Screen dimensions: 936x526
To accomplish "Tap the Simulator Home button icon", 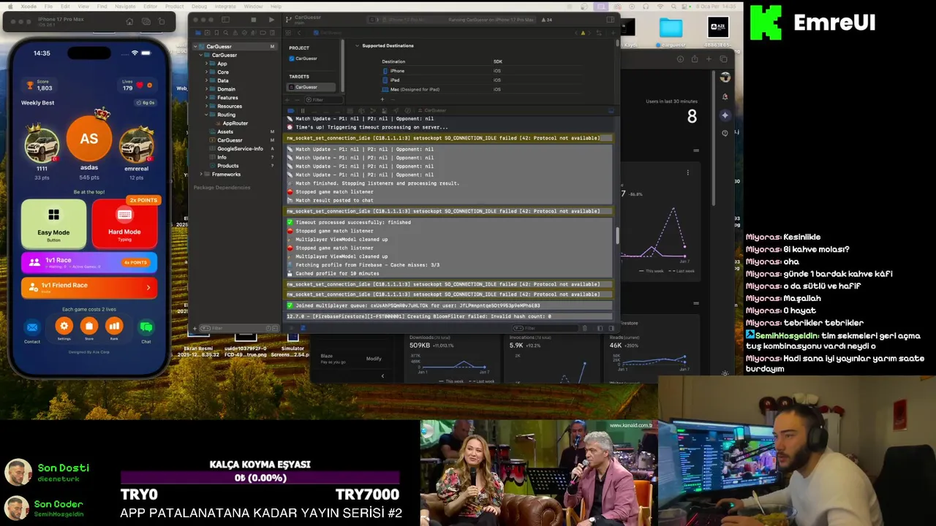I will point(129,21).
